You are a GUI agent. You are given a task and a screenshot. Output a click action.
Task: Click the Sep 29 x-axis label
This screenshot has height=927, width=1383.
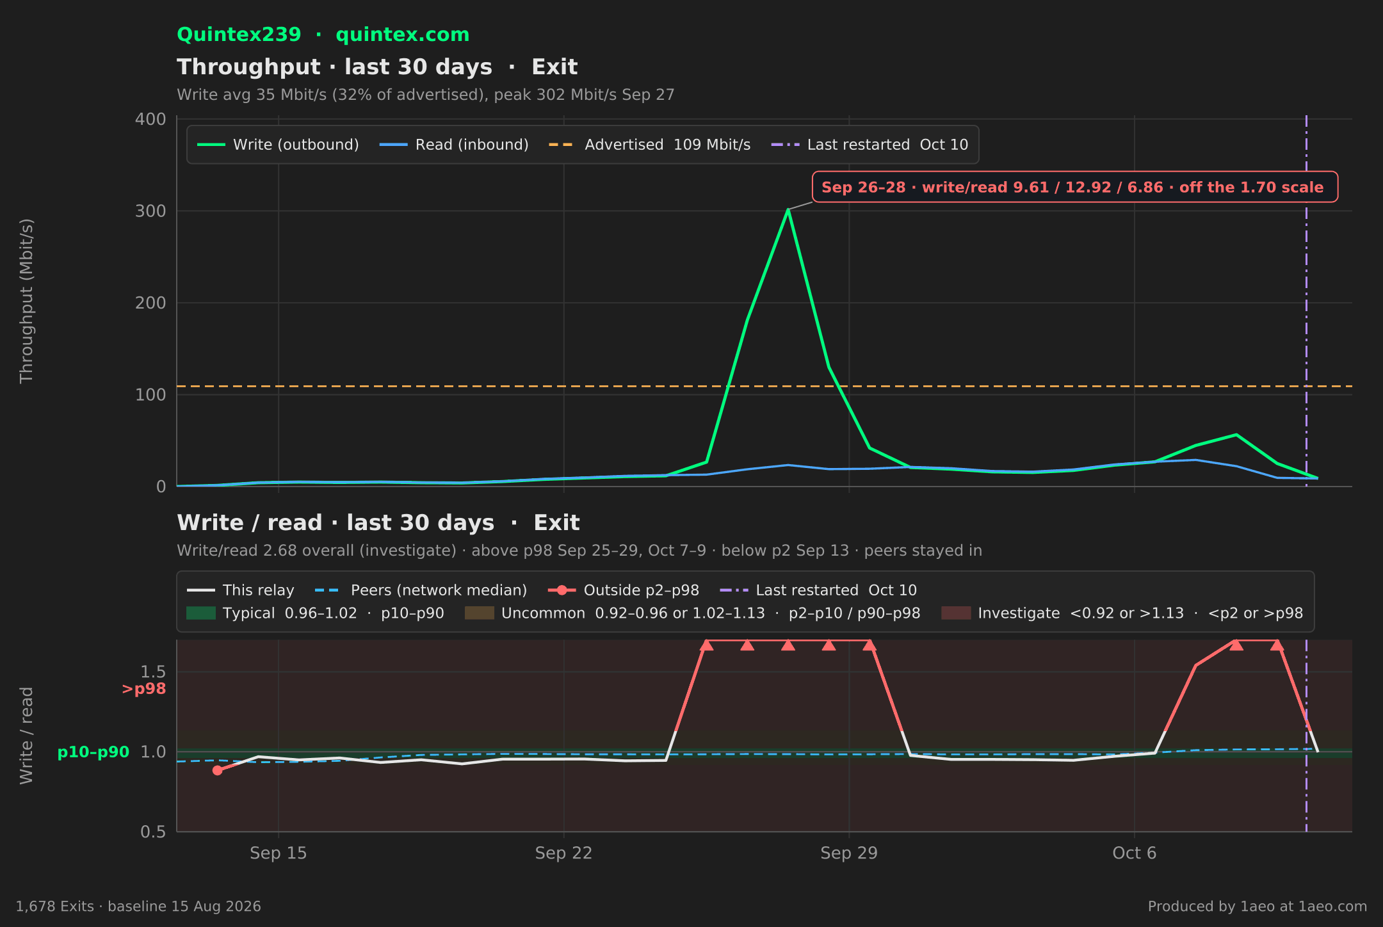[849, 853]
